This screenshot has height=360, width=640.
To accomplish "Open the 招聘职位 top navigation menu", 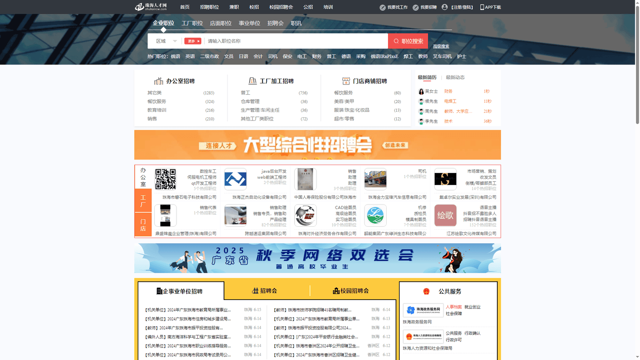I will pyautogui.click(x=209, y=7).
